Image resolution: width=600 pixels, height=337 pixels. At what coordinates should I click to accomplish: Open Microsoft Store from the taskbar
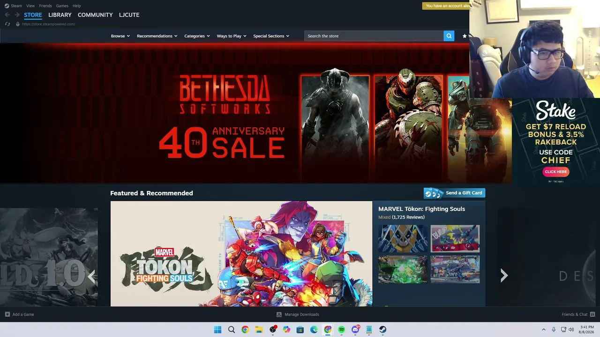click(300, 330)
